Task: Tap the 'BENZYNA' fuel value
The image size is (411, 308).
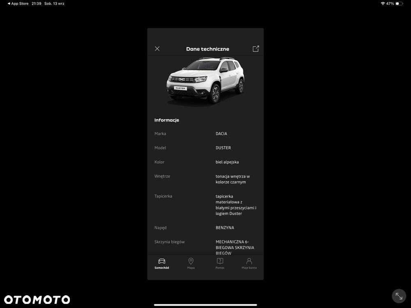Action: [x=225, y=228]
